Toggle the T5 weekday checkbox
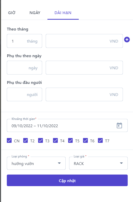Screen dimensions: 133x202 click(70, 141)
